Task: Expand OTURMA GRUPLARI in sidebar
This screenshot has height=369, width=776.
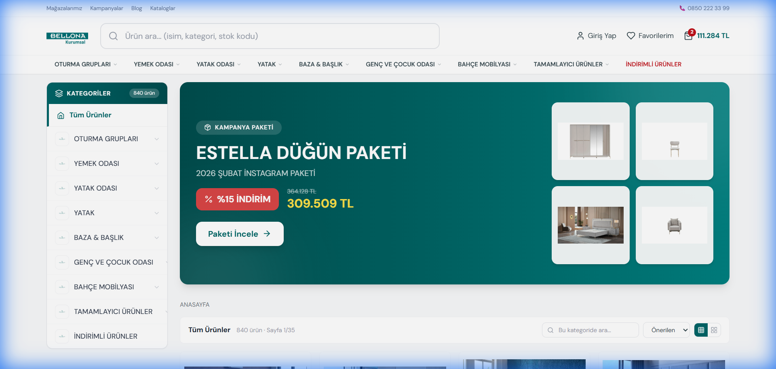Action: (156, 139)
